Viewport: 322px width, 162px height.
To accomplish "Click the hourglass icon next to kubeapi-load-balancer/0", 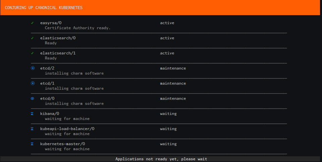I will (x=33, y=129).
